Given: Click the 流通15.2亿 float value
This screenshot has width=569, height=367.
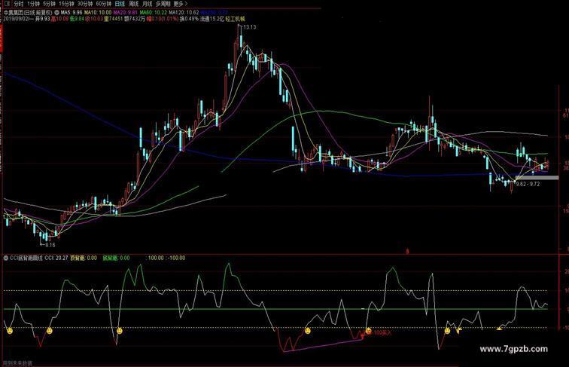Looking at the screenshot, I should pos(211,19).
